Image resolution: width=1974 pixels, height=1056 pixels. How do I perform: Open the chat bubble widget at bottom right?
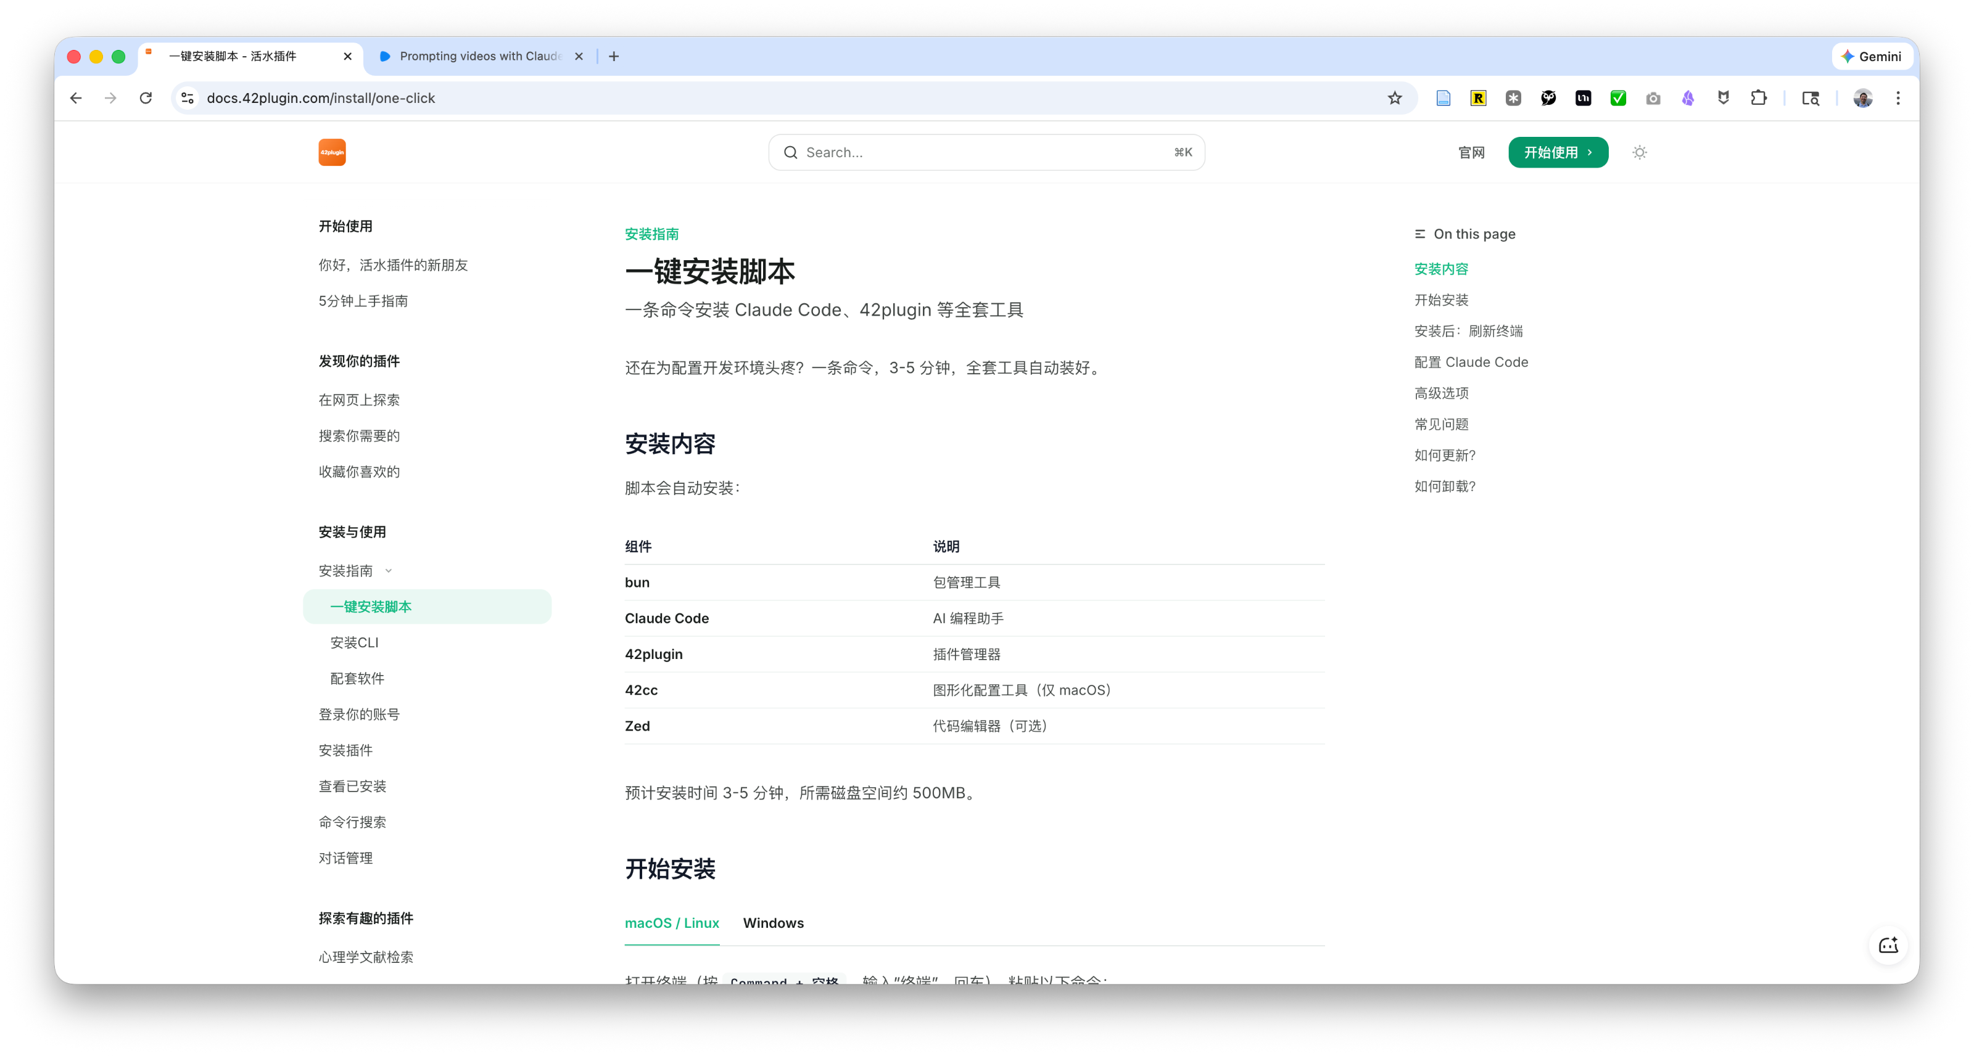tap(1889, 945)
